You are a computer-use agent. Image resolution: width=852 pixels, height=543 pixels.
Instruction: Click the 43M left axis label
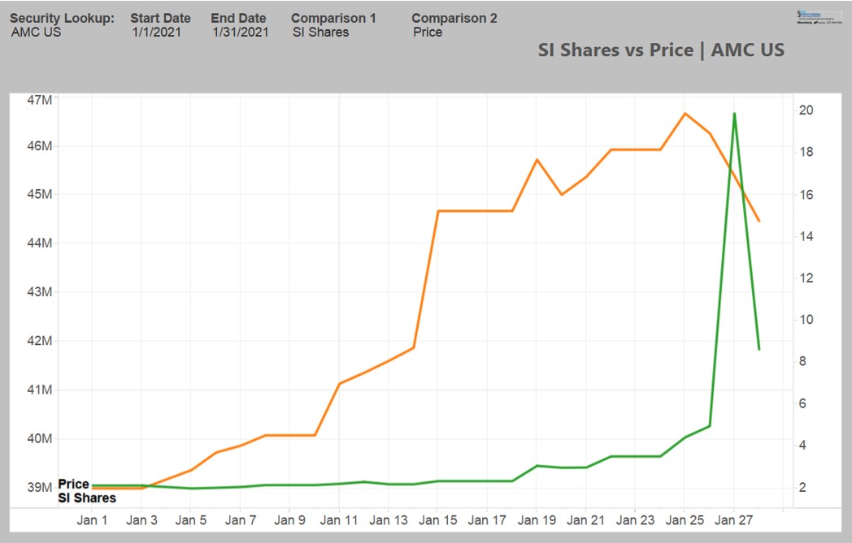tap(40, 292)
